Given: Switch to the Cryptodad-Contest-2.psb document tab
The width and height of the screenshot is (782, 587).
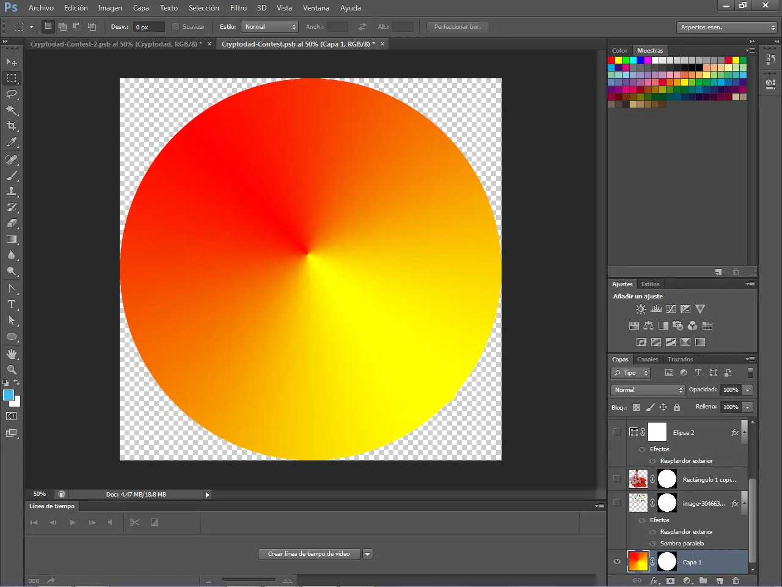Looking at the screenshot, I should pyautogui.click(x=116, y=44).
